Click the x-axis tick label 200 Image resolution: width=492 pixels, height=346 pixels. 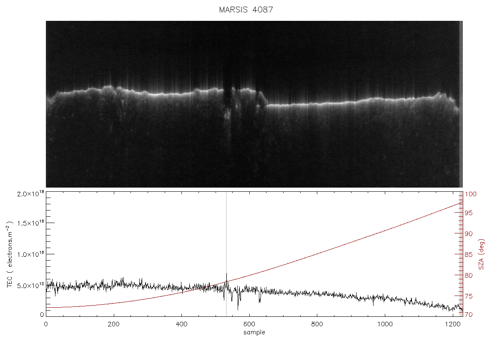113,324
